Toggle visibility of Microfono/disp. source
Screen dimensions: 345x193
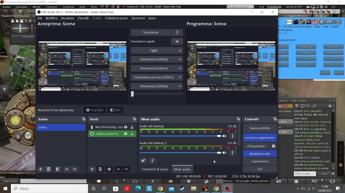click(x=126, y=127)
